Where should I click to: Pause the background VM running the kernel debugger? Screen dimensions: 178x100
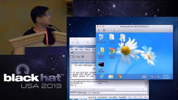click(72, 42)
